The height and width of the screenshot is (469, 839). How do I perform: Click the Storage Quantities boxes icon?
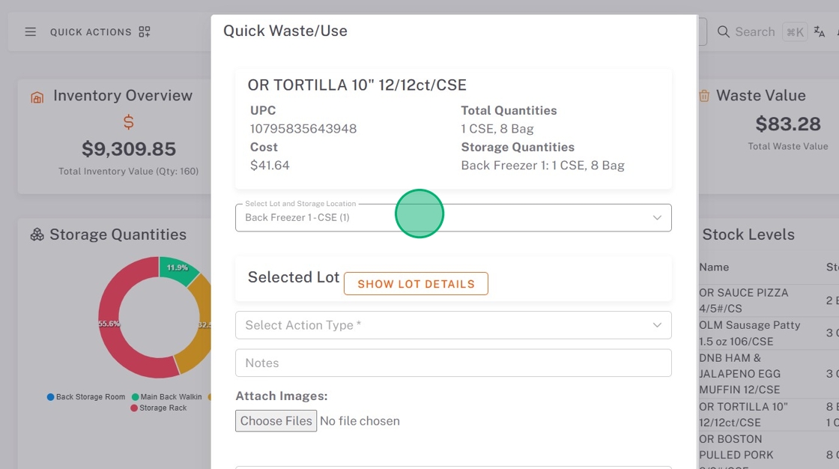37,235
